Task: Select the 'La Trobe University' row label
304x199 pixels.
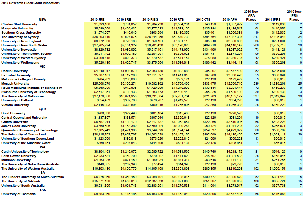Action: tap(16, 75)
